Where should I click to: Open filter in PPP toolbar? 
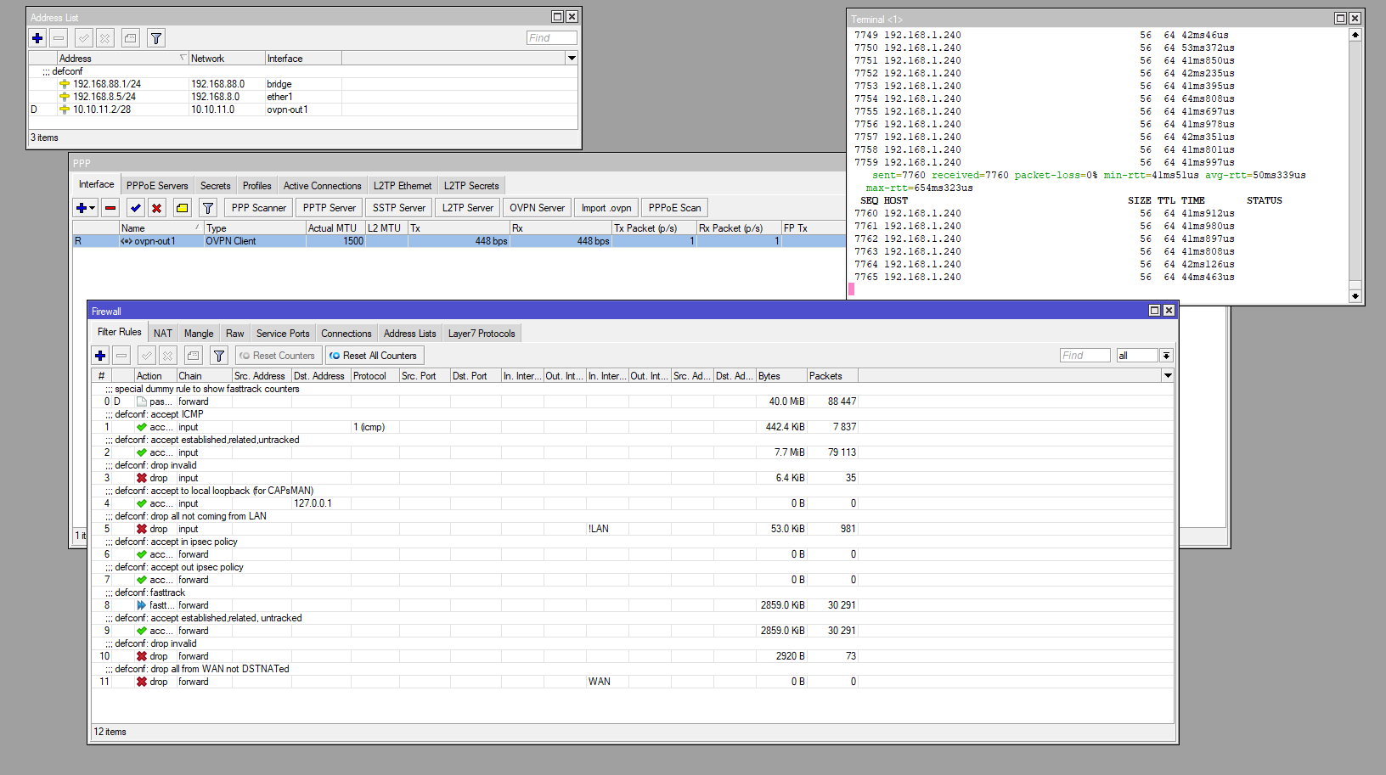pyautogui.click(x=208, y=208)
